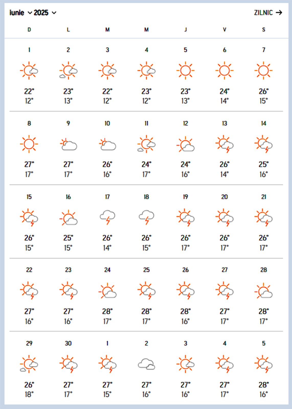Click the partly cloudy icon for June 1
This screenshot has height=409, width=292.
point(29,70)
